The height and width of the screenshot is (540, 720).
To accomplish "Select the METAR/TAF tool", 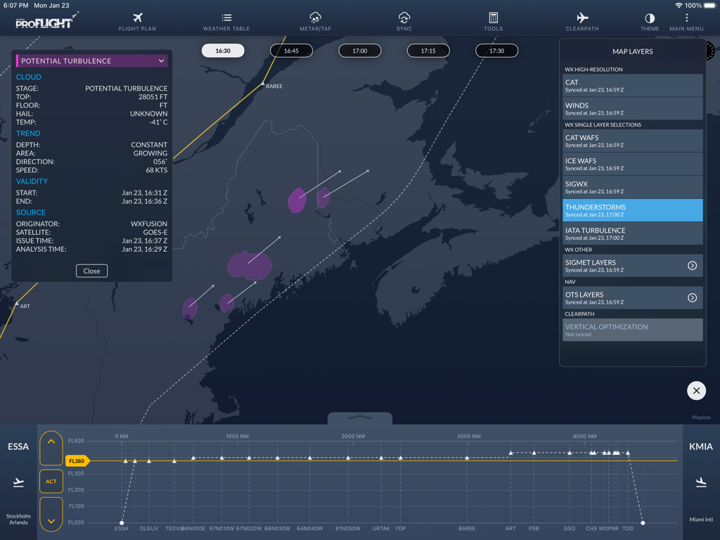I will point(314,20).
